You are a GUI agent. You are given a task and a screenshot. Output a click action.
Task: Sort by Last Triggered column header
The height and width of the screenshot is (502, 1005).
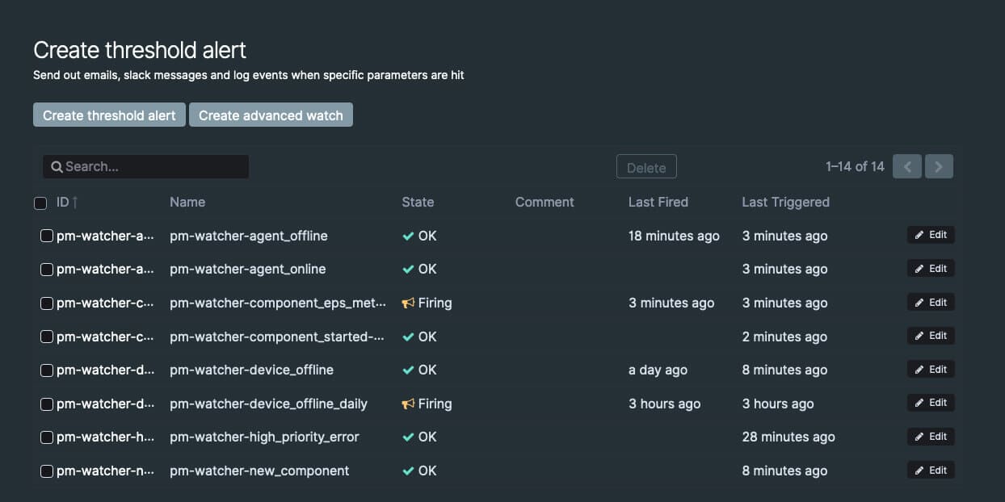785,202
